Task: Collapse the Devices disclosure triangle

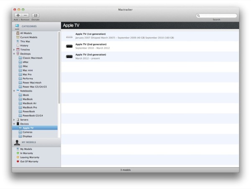Action: (x=14, y=124)
